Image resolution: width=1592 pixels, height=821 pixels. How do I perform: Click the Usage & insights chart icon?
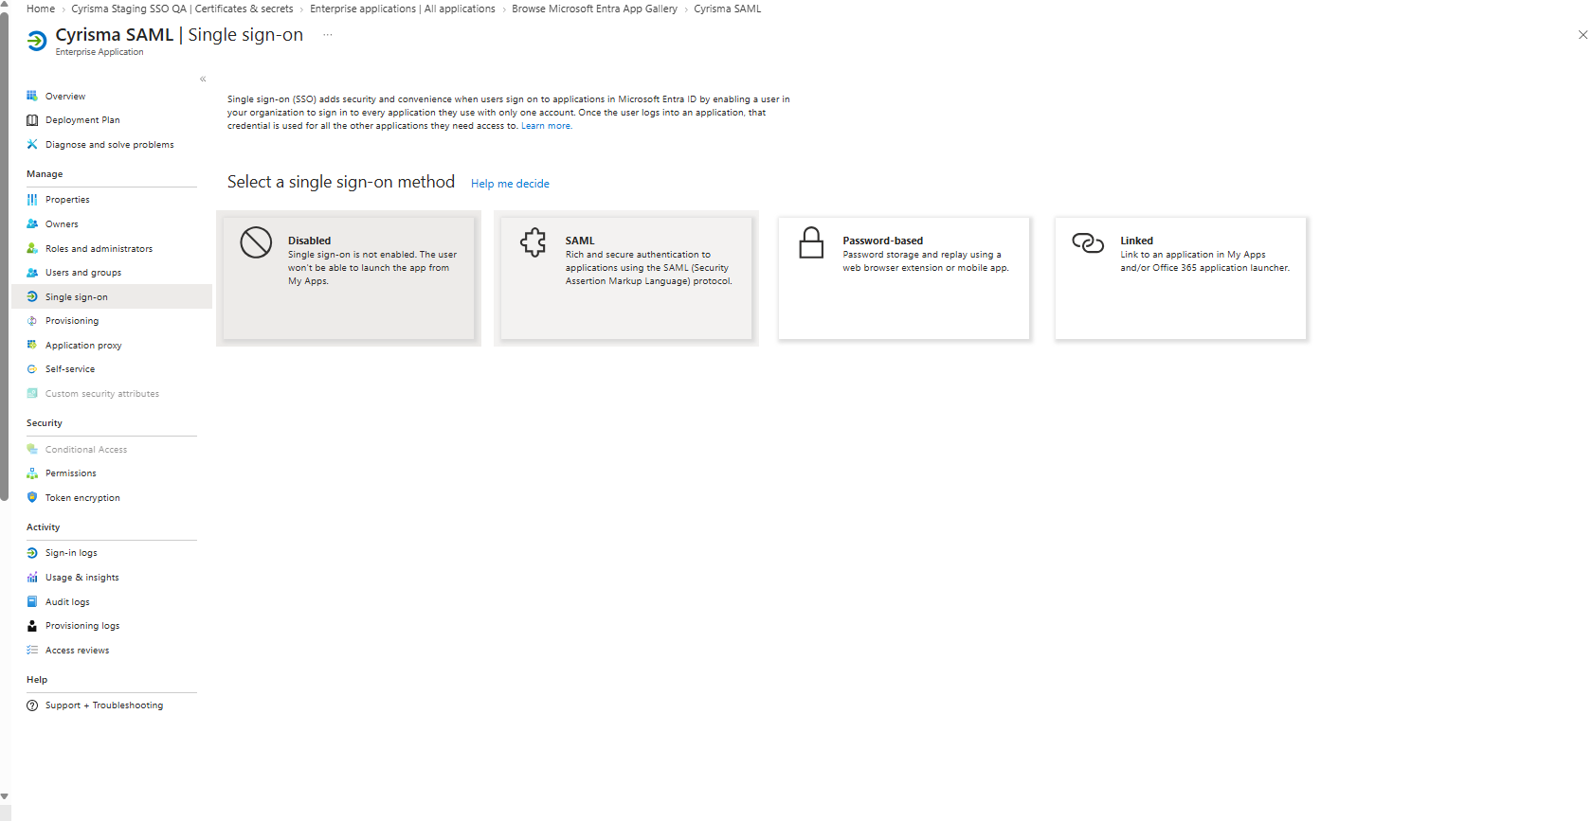[x=32, y=577]
